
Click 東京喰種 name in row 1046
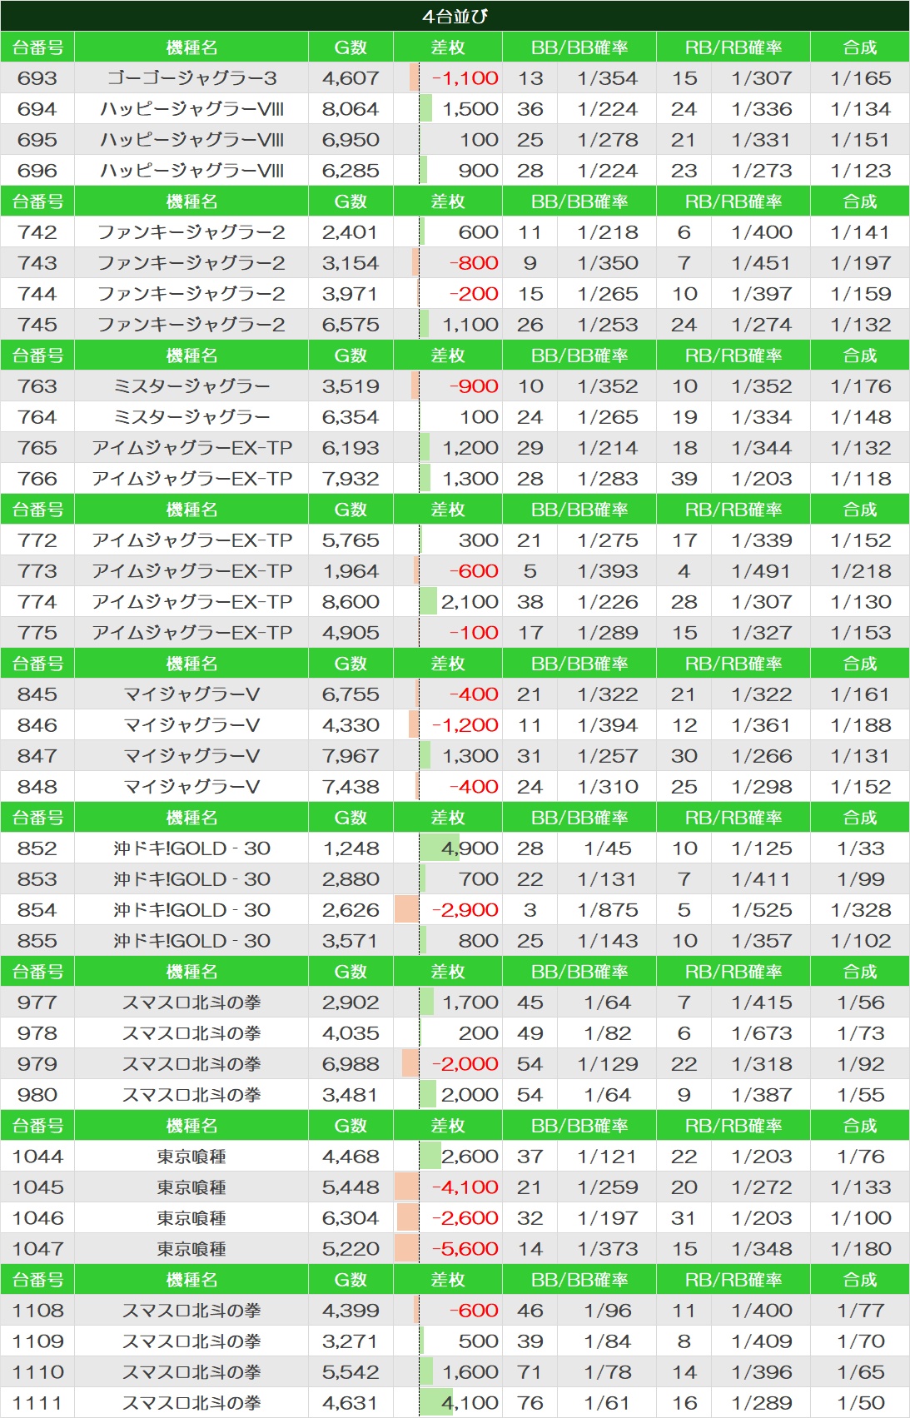[x=191, y=1218]
